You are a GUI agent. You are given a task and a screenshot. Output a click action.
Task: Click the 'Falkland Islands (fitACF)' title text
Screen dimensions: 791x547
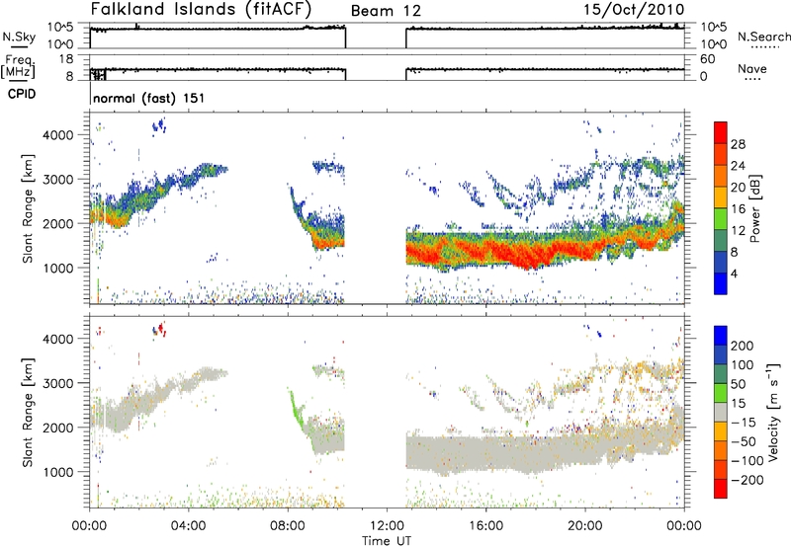coord(202,10)
